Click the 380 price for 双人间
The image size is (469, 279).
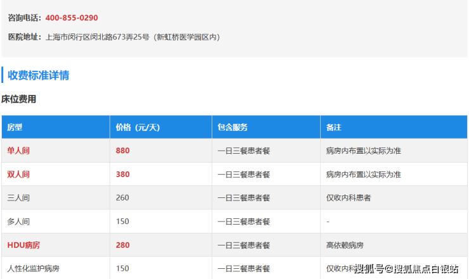pyautogui.click(x=122, y=174)
